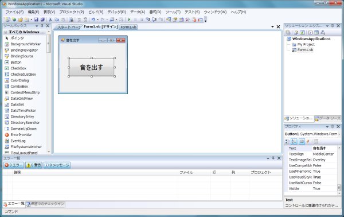344x217 pixels.
Task: Open the デバッグ(D) menu
Action: (116, 12)
